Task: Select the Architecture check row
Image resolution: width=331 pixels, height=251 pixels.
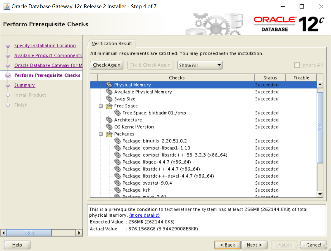Action: [204, 120]
